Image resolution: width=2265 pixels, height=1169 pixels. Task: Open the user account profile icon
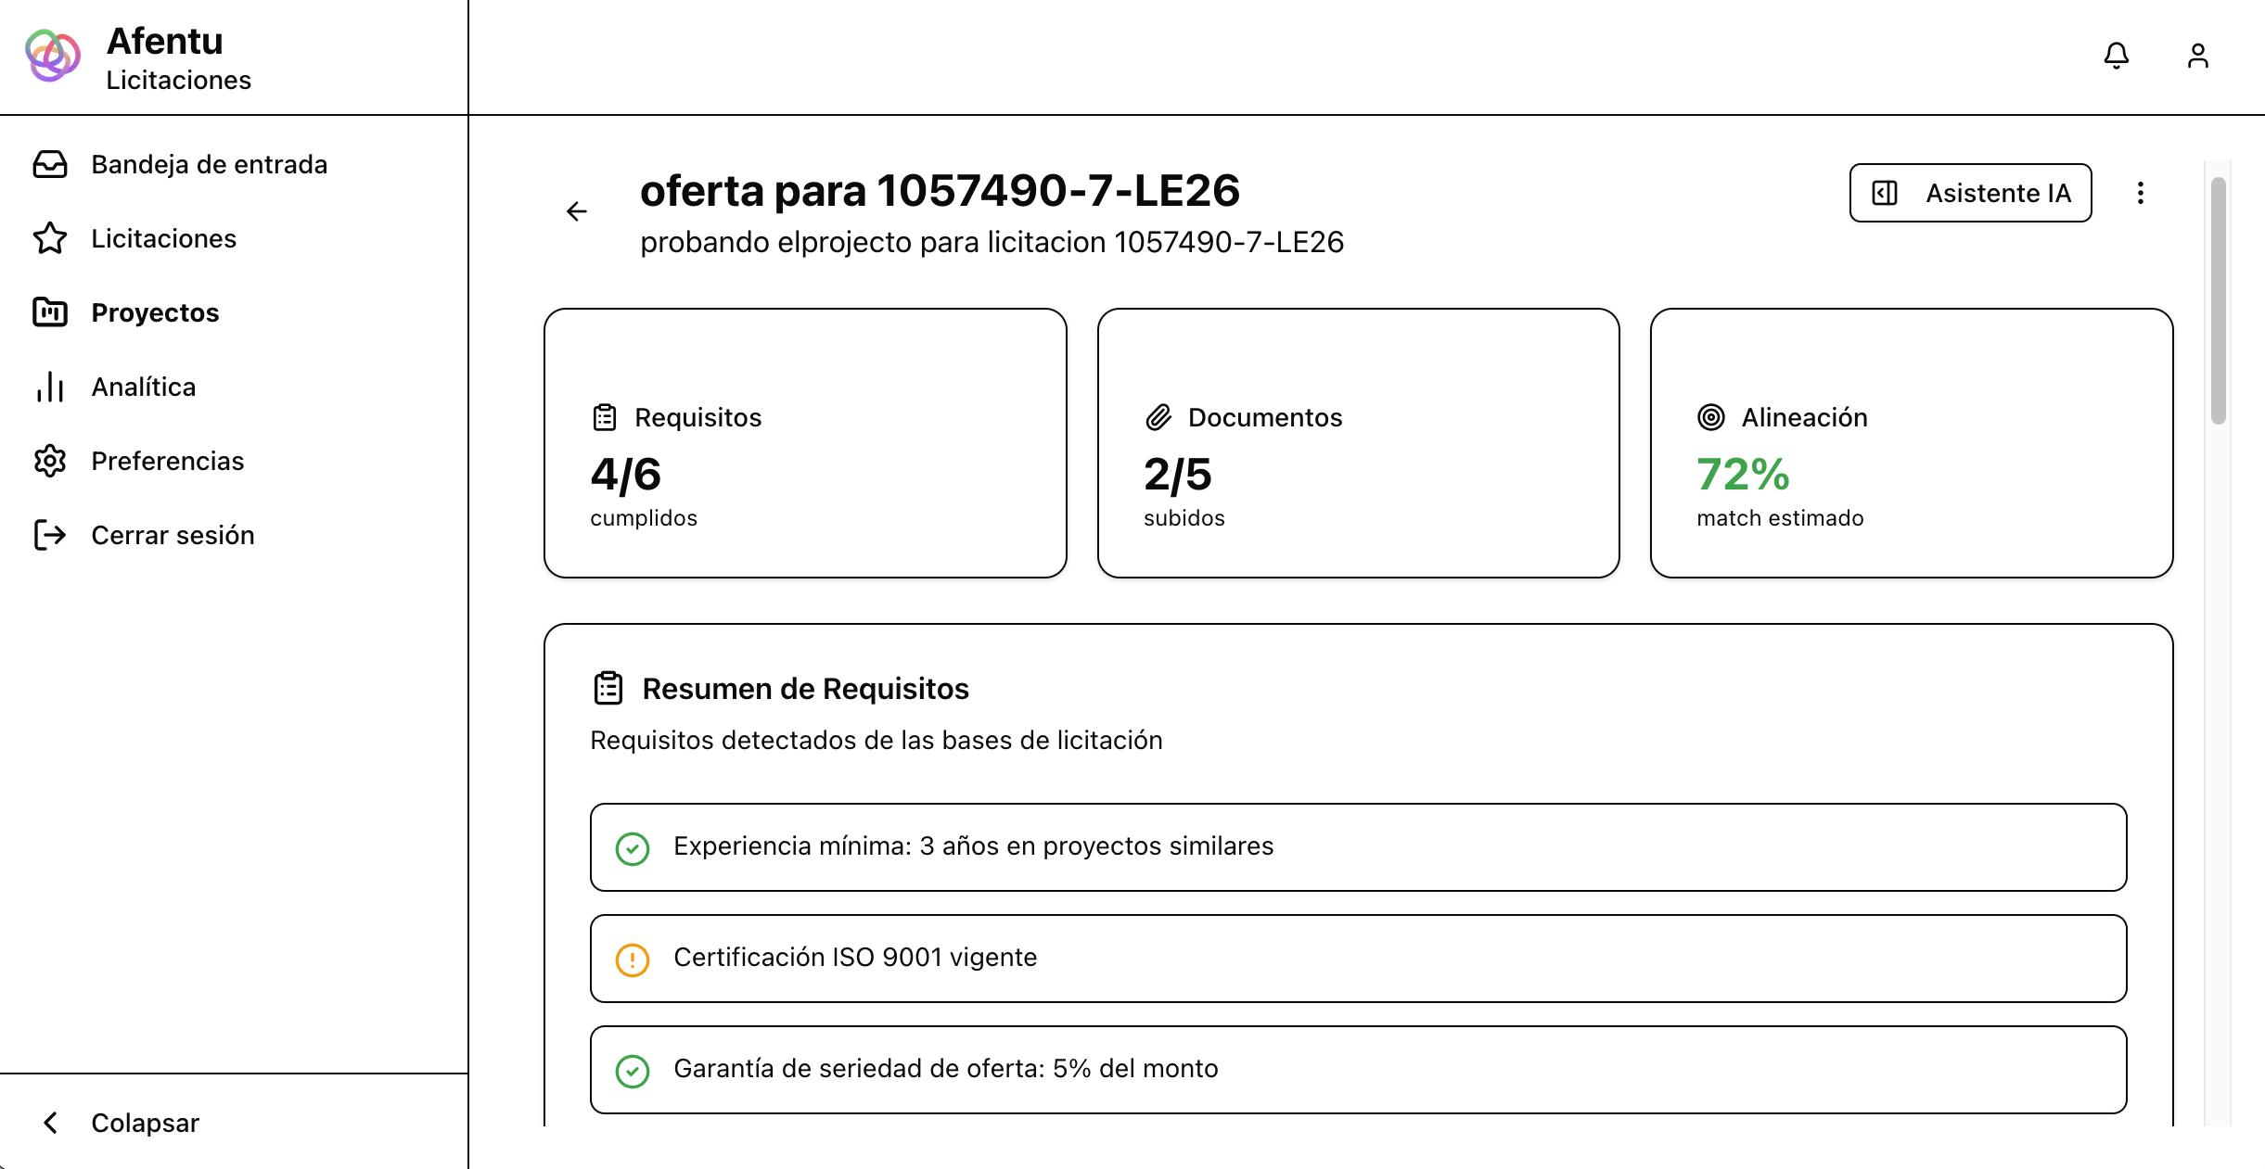tap(2197, 57)
